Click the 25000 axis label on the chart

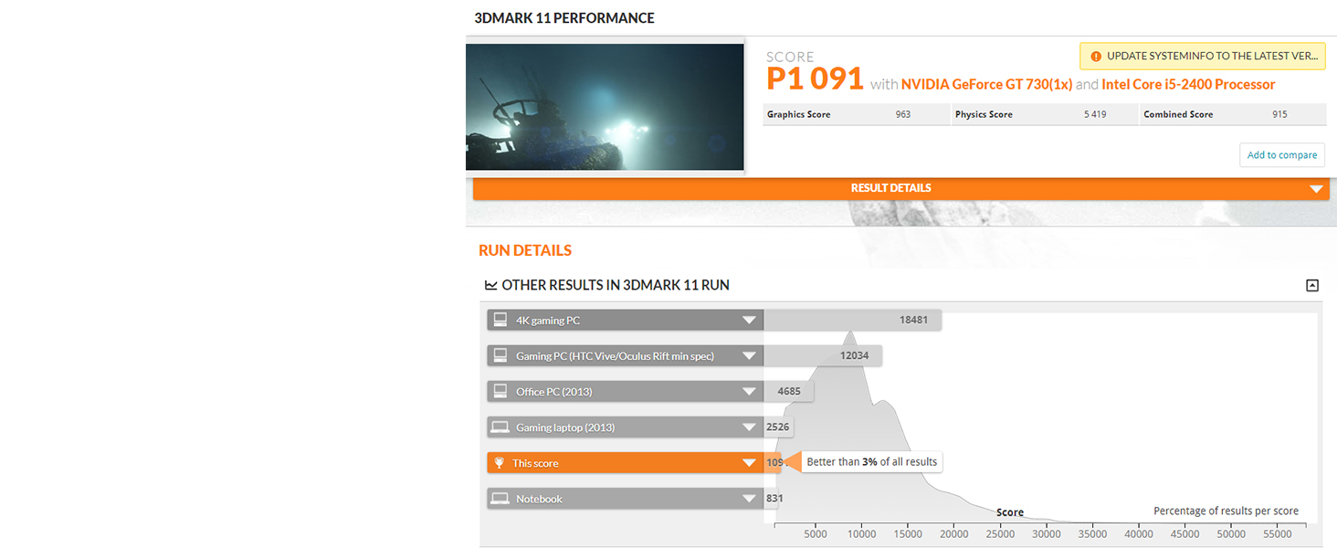[1000, 534]
